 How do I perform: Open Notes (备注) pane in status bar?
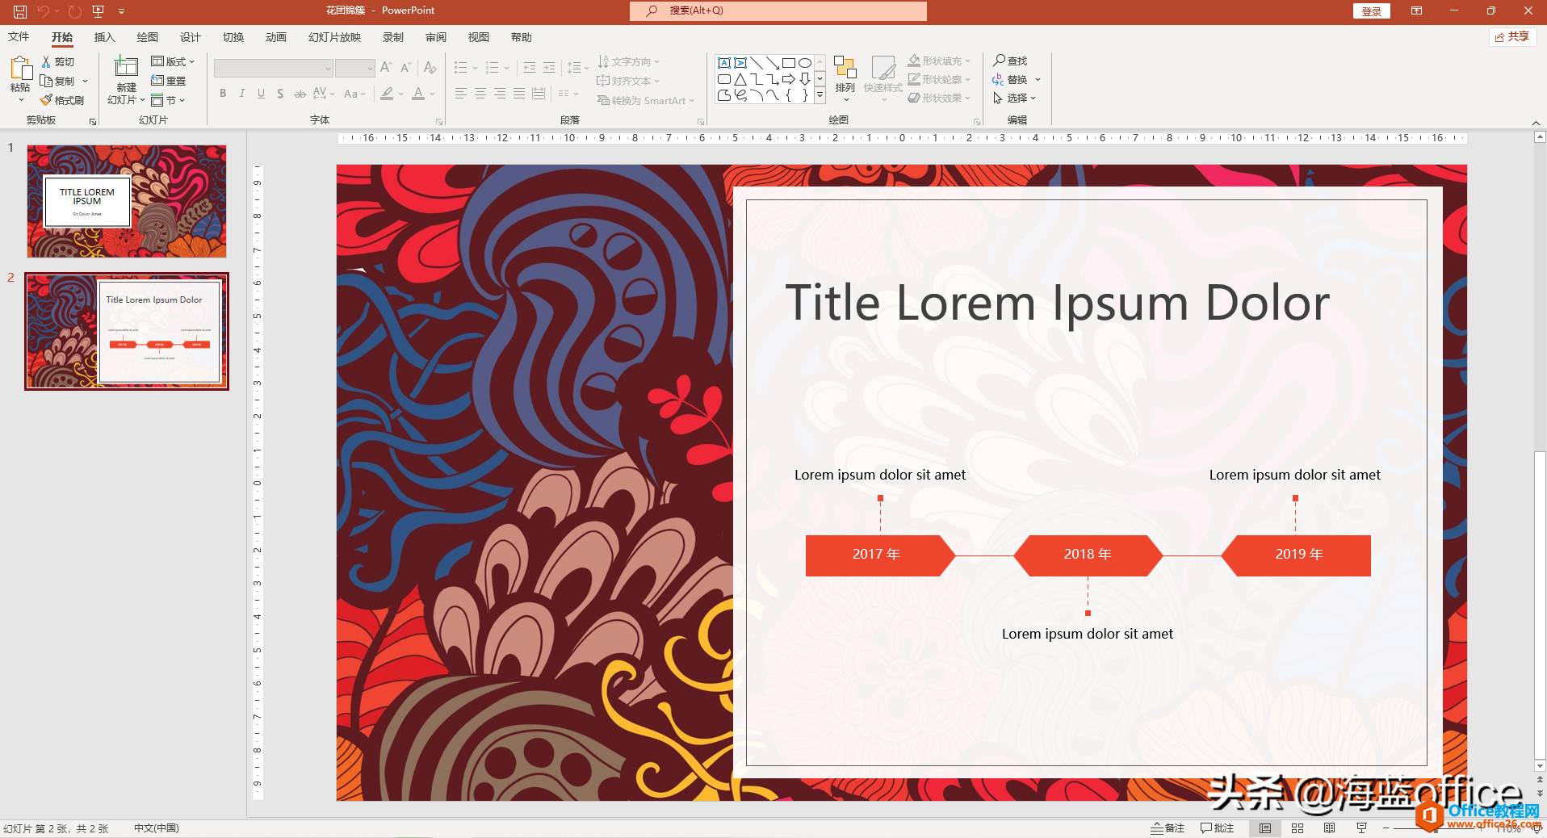click(1168, 828)
